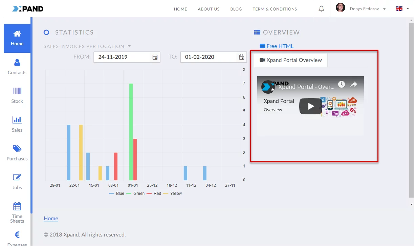
Task: Select the Xpand Portal Overview tab
Action: pyautogui.click(x=291, y=60)
